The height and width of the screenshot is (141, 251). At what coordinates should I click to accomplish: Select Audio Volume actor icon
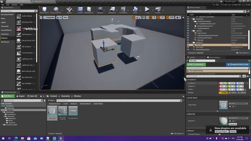point(19,16)
